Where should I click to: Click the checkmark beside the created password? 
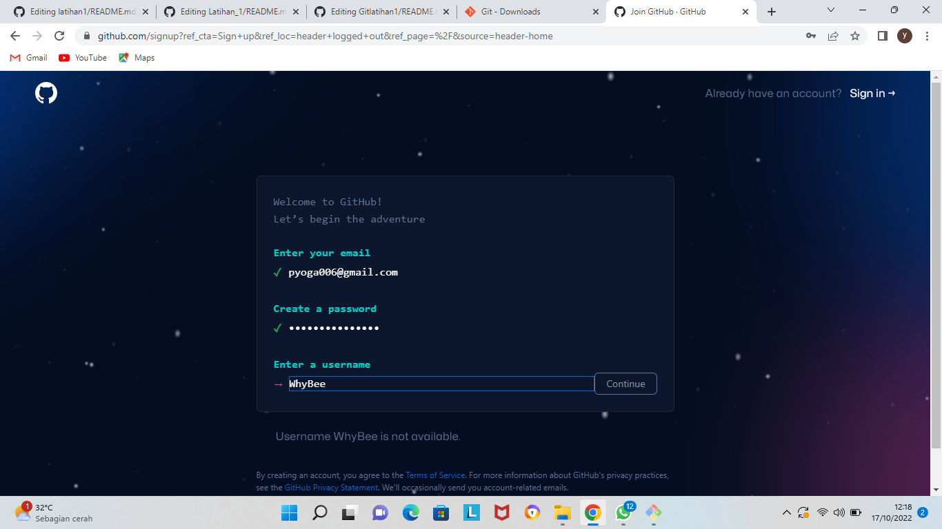tap(276, 328)
